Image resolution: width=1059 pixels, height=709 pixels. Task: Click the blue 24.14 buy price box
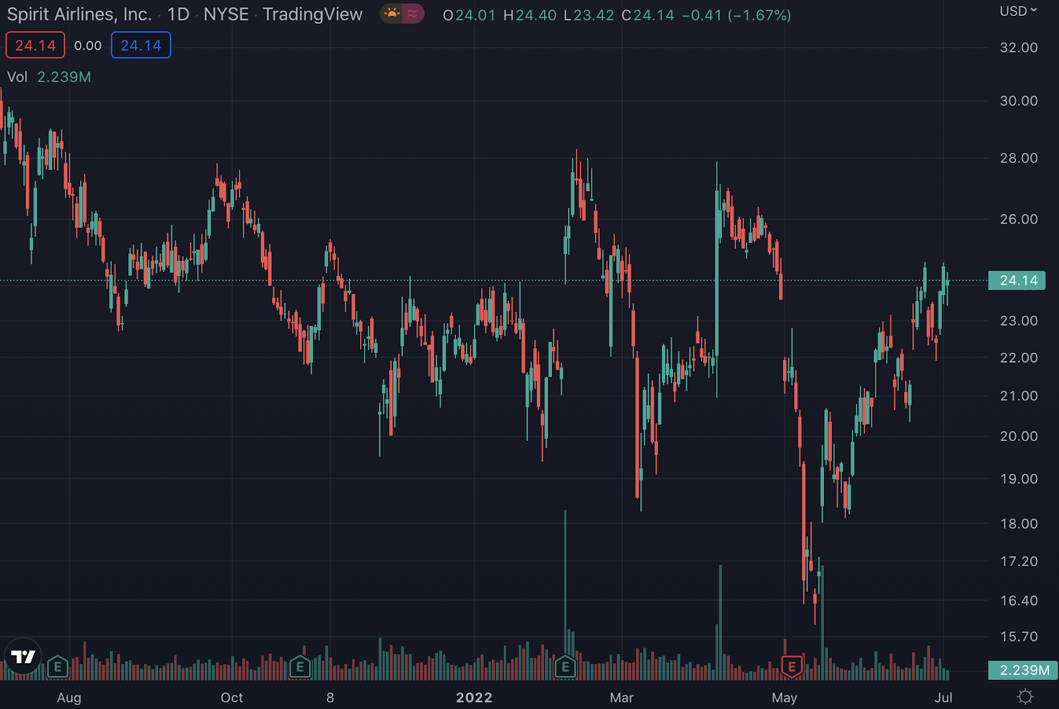(x=141, y=45)
